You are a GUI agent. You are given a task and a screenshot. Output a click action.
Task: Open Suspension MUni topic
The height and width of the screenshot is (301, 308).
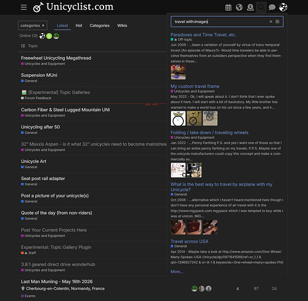click(39, 75)
